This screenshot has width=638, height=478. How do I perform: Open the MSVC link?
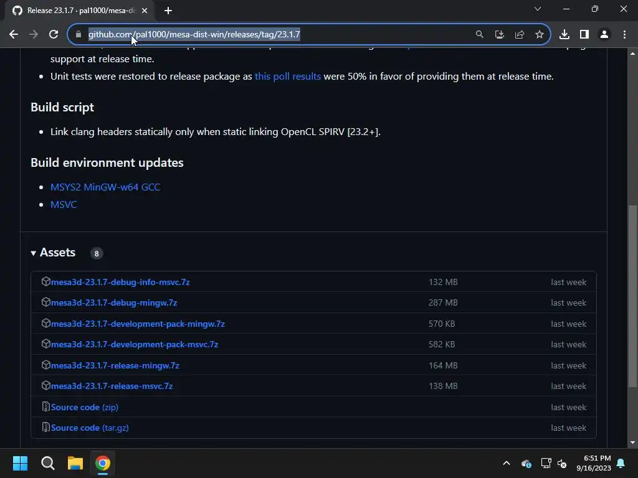coord(64,204)
